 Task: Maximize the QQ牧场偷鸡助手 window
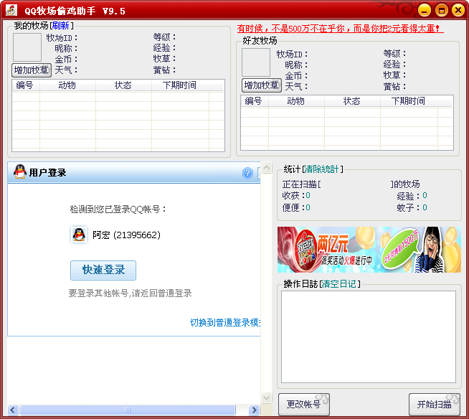441,11
